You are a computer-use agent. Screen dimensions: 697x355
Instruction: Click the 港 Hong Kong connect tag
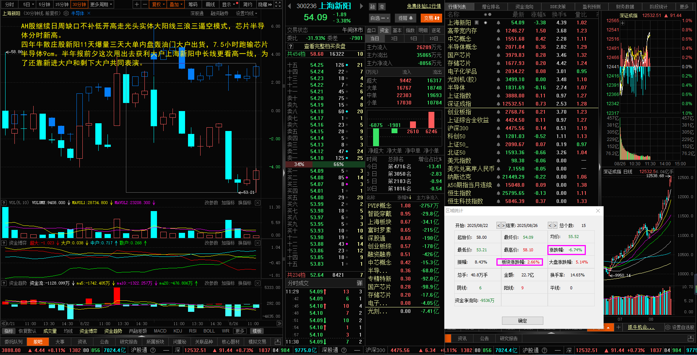click(x=382, y=7)
